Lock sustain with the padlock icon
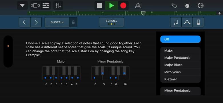 click(x=73, y=22)
